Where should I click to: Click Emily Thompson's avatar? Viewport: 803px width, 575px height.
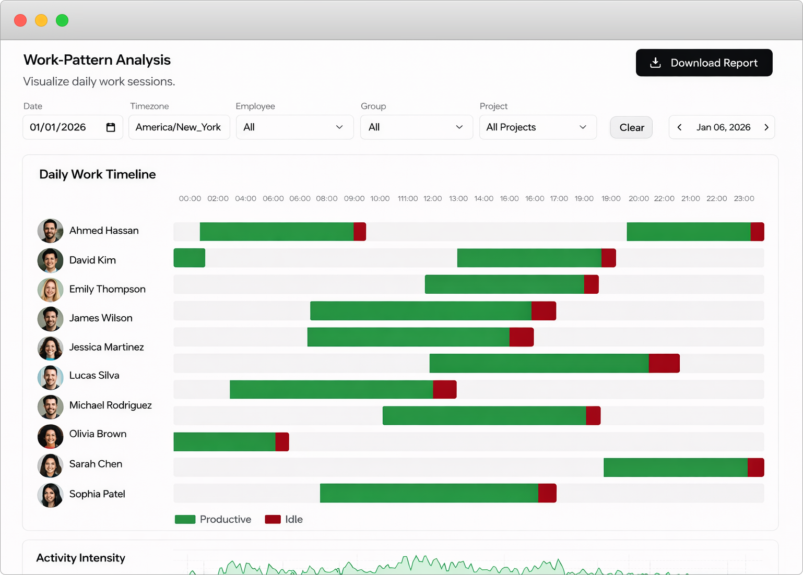(50, 290)
